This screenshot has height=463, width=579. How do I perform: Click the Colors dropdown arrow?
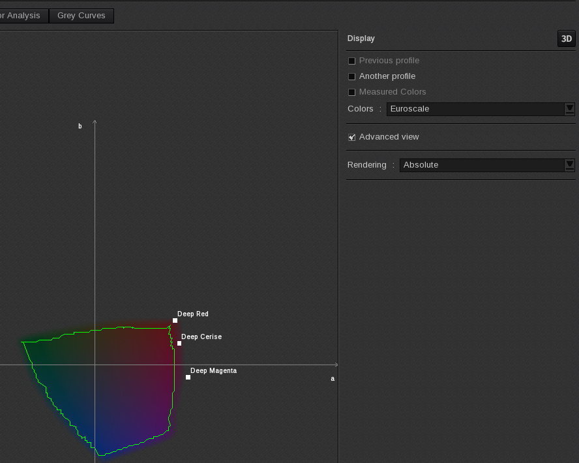coord(570,109)
